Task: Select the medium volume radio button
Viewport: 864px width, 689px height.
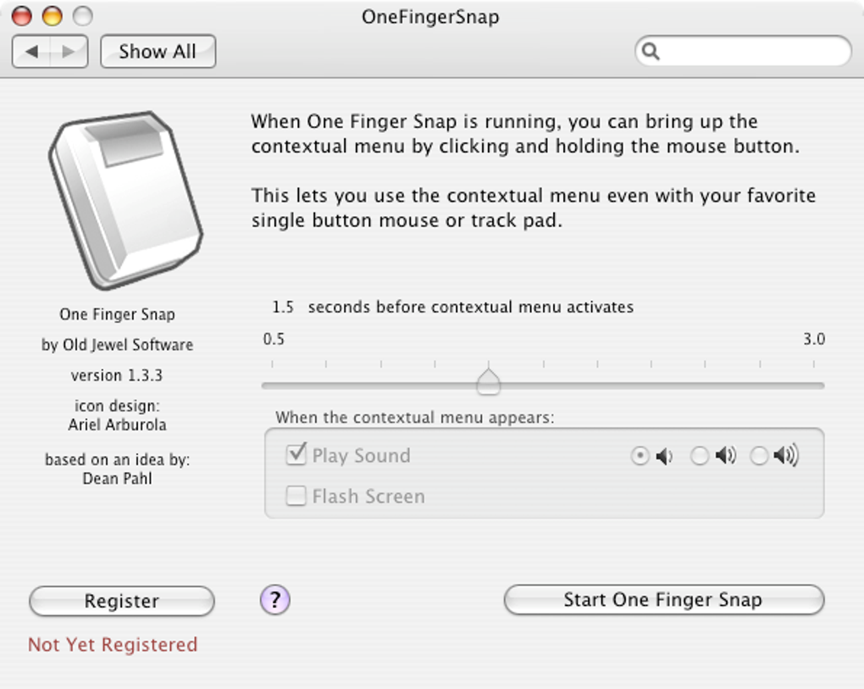Action: (700, 456)
